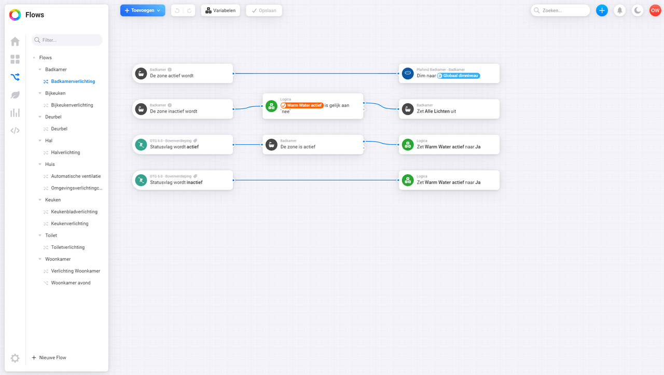Click the notifications bell icon
Image resolution: width=664 pixels, height=375 pixels.
[x=619, y=10]
